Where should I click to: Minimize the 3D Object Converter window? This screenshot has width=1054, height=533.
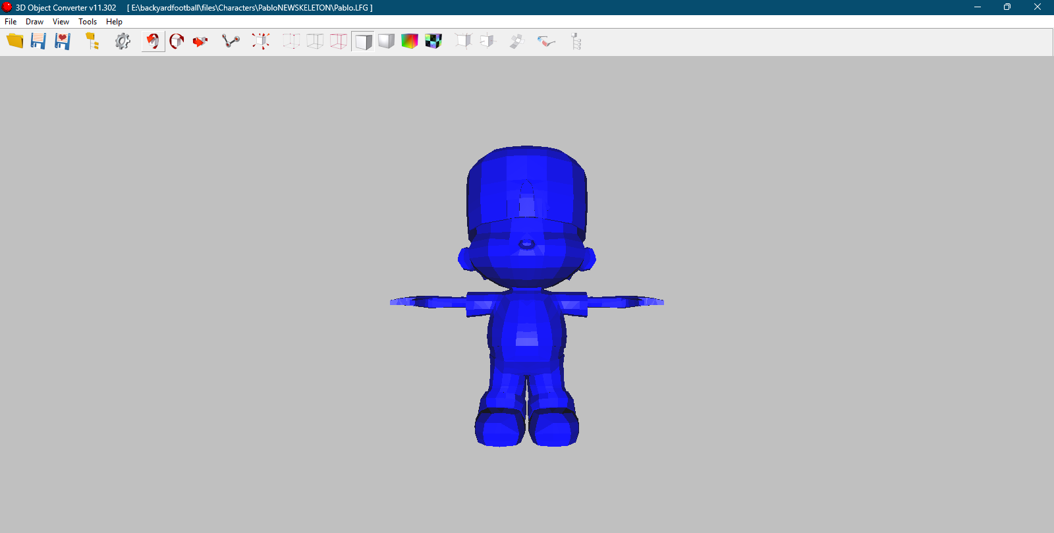pyautogui.click(x=978, y=7)
